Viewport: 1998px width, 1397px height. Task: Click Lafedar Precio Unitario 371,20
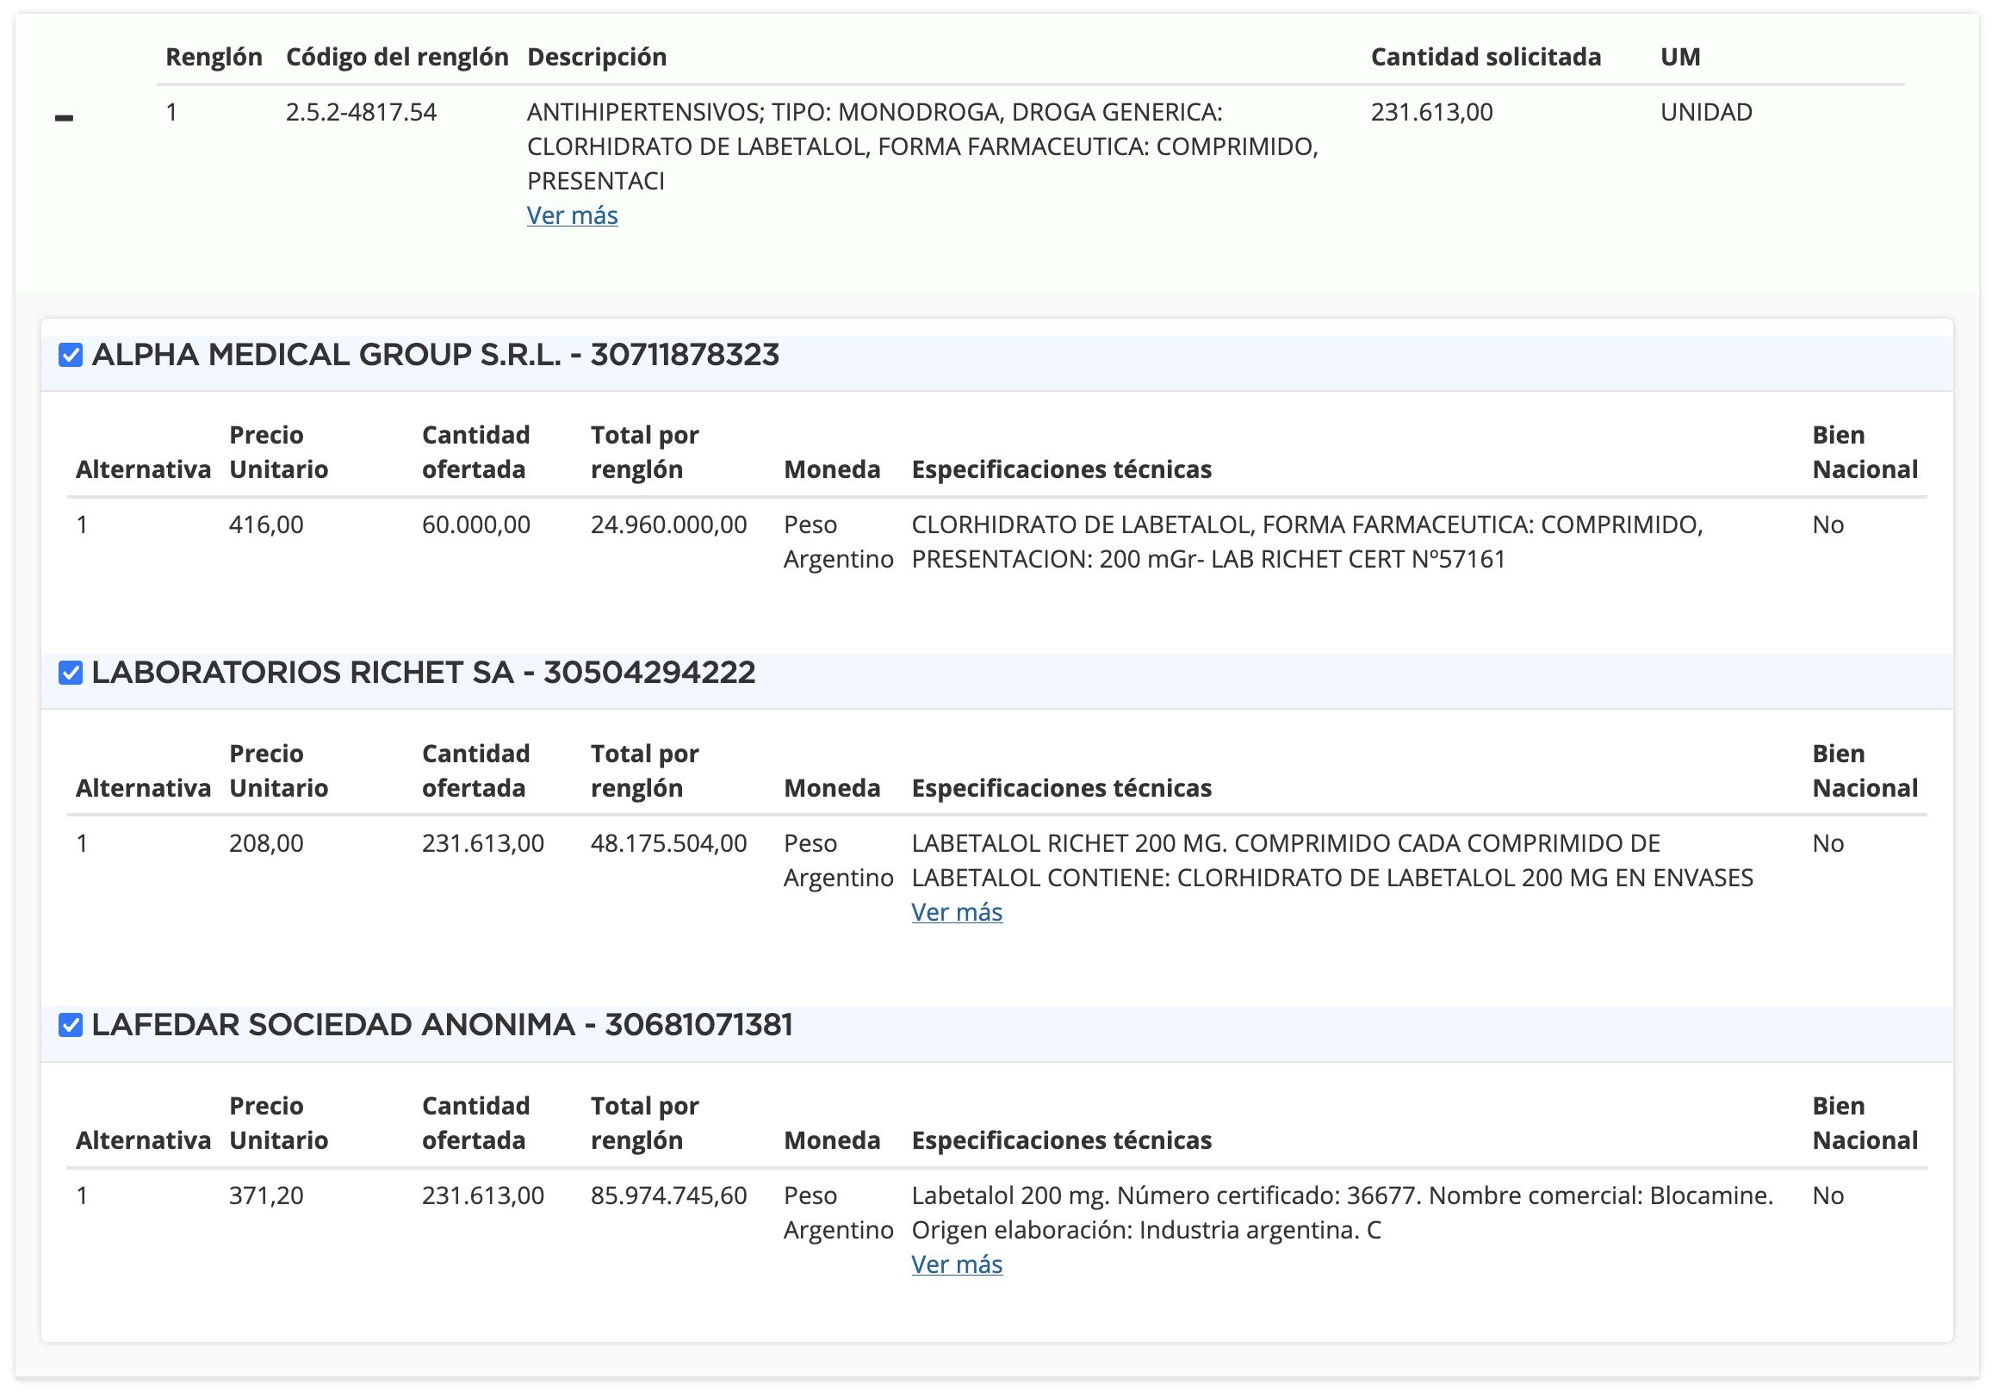point(266,1196)
